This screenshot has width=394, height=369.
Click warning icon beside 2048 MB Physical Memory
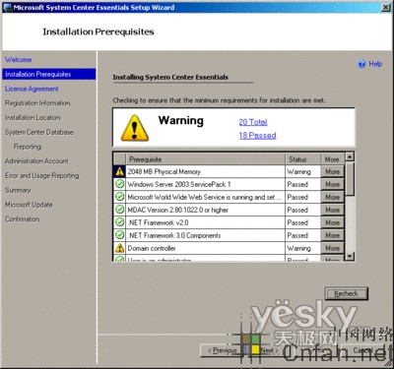(x=119, y=171)
